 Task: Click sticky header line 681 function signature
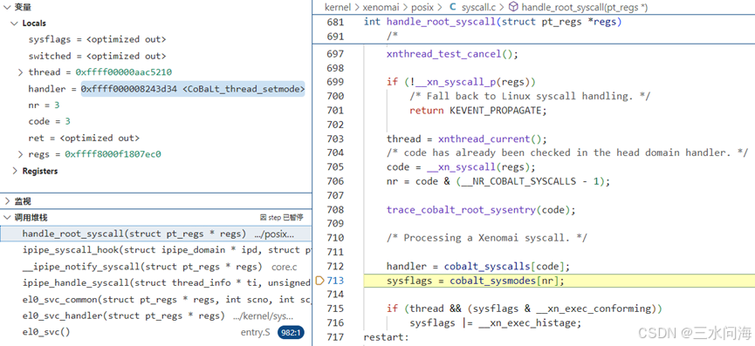click(493, 22)
